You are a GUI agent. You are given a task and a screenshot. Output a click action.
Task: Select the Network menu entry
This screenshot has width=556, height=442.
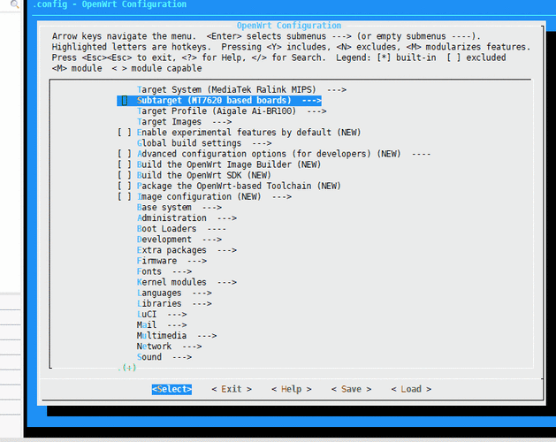pos(169,346)
